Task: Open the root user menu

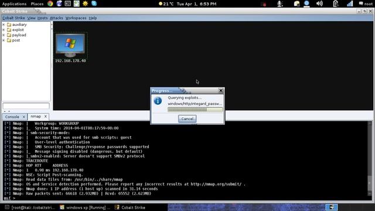Action: coord(366,4)
